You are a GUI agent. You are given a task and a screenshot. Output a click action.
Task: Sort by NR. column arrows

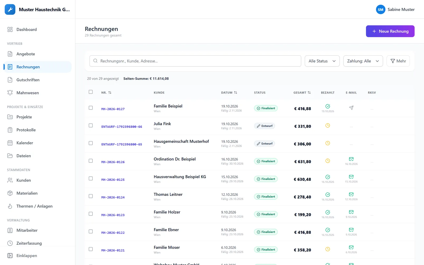pos(110,92)
